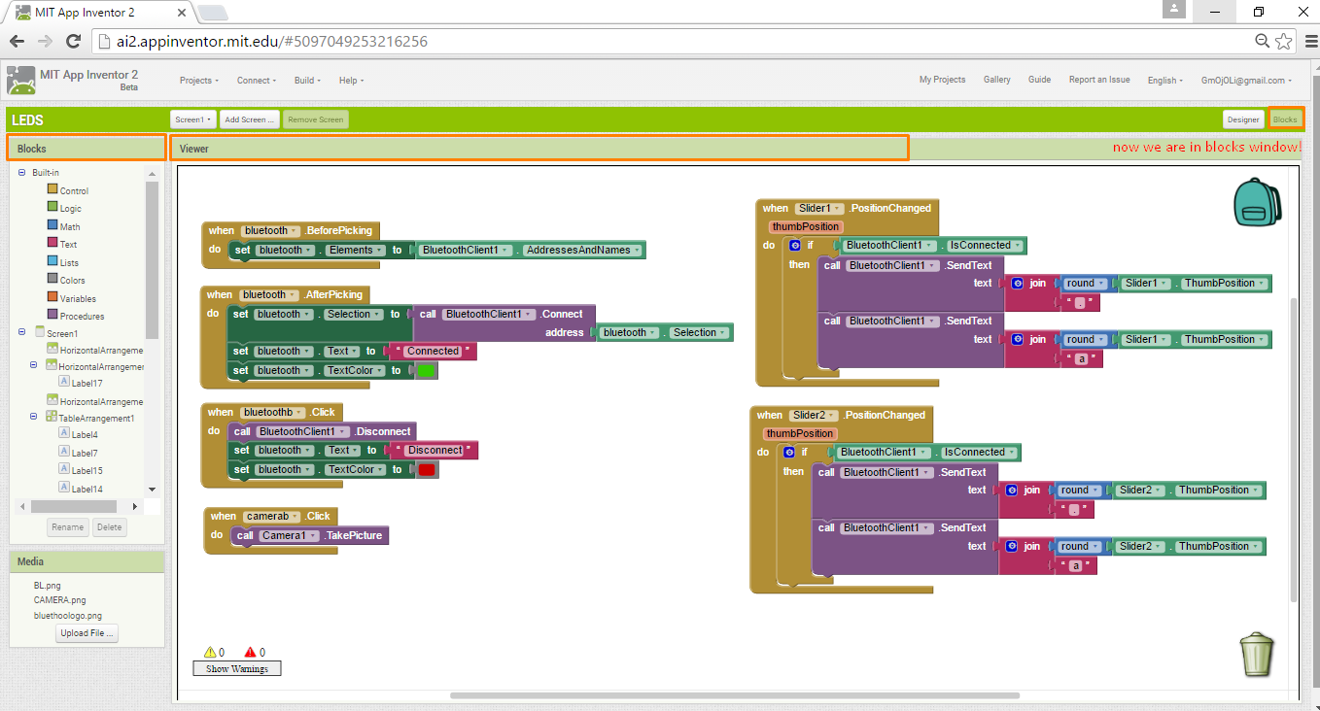1320x711 pixels.
Task: Click the MIT App Inventor android logo
Action: pyautogui.click(x=20, y=80)
